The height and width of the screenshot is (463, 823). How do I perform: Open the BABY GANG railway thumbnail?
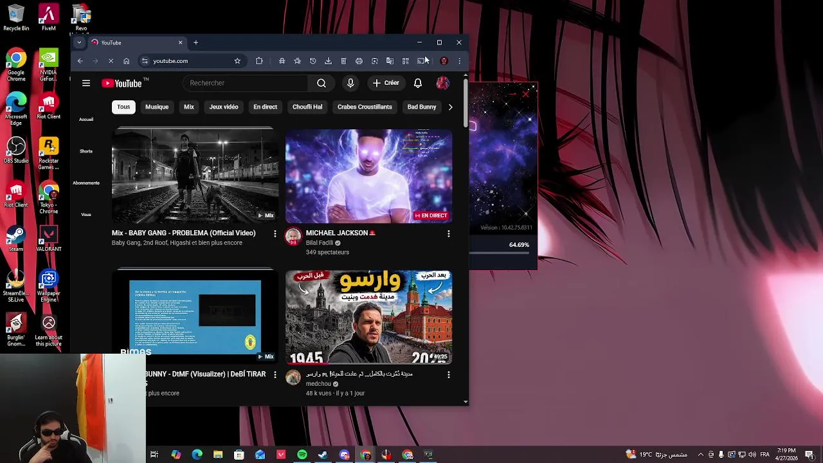(x=195, y=175)
